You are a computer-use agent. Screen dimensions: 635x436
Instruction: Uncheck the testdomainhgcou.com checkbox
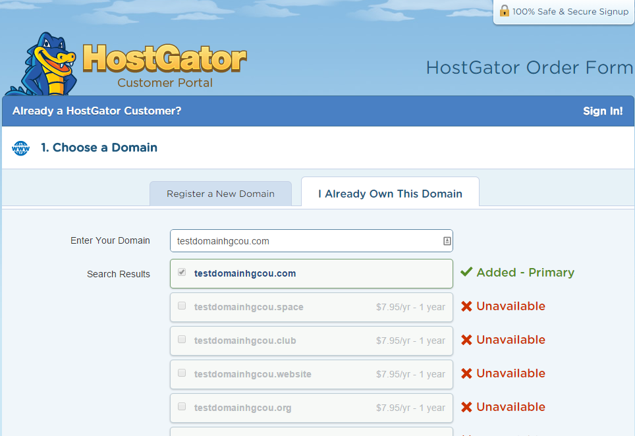(182, 272)
